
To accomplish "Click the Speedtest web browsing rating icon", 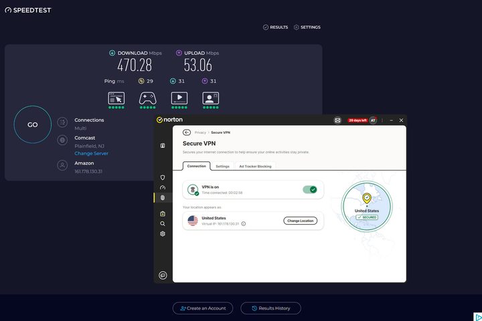I will click(x=116, y=98).
